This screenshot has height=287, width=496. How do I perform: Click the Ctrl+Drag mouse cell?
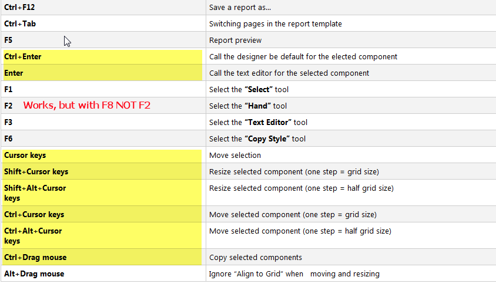click(x=102, y=257)
